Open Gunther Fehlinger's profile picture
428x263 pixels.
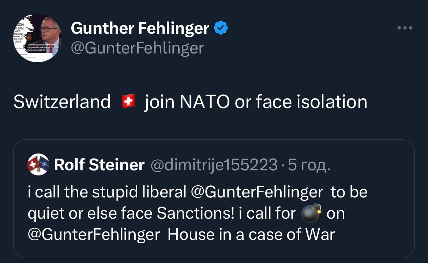click(38, 38)
